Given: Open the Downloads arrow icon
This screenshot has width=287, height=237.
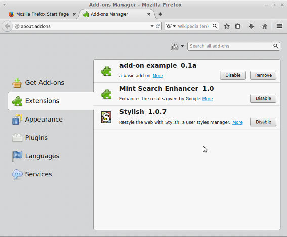Looking at the screenshot, I should coord(251,26).
